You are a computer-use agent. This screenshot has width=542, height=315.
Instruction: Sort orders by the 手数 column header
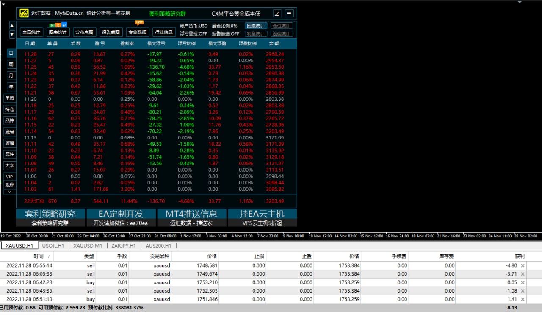click(112, 256)
